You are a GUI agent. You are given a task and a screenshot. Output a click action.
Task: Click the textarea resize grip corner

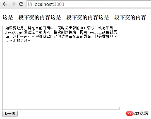point(119,108)
